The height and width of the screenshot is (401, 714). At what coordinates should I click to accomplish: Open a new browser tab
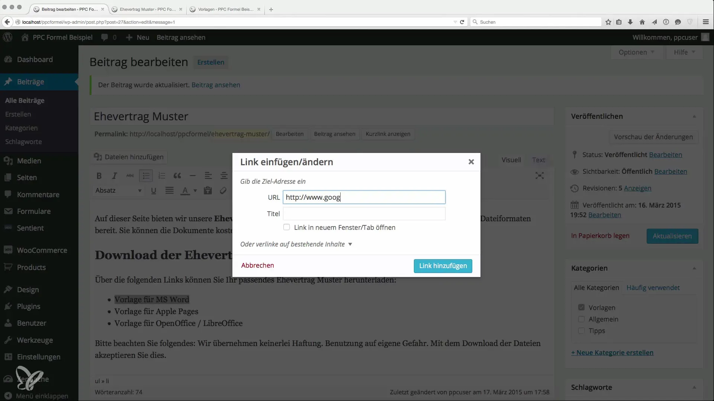tap(271, 9)
